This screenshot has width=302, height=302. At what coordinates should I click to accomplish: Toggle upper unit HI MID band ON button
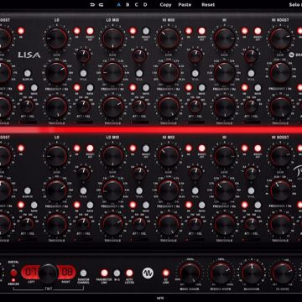pos(189,31)
